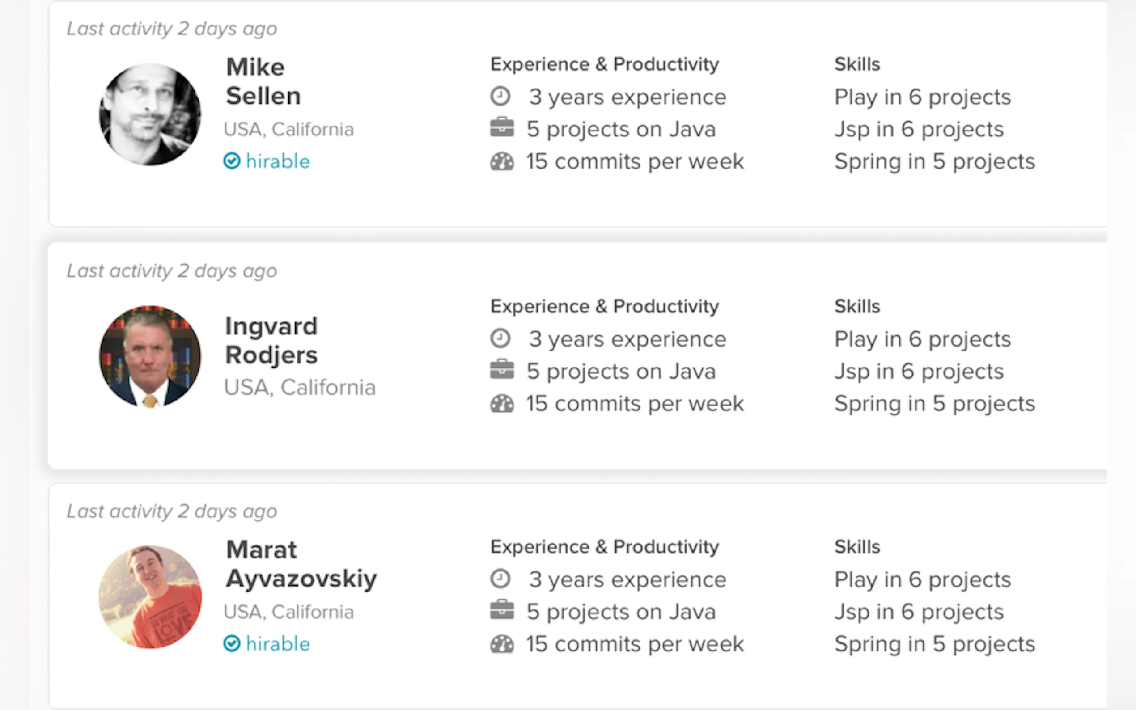This screenshot has width=1136, height=710.
Task: Click the clock icon in Marat Ayvazovskiy's card
Action: (500, 579)
